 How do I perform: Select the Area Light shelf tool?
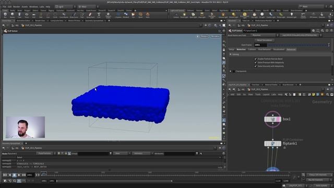point(202,15)
